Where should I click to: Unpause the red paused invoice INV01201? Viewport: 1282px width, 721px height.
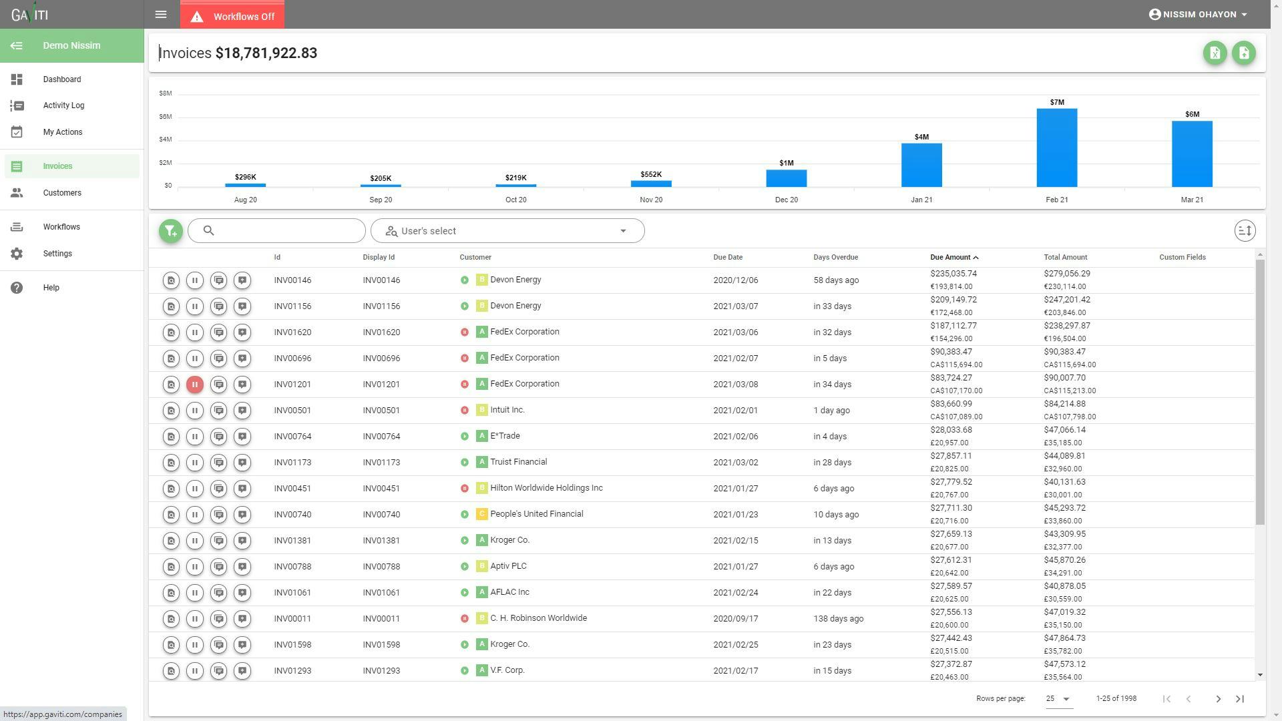click(194, 385)
